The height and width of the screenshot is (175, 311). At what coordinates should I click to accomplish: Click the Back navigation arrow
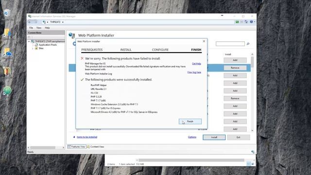[x=30, y=22]
